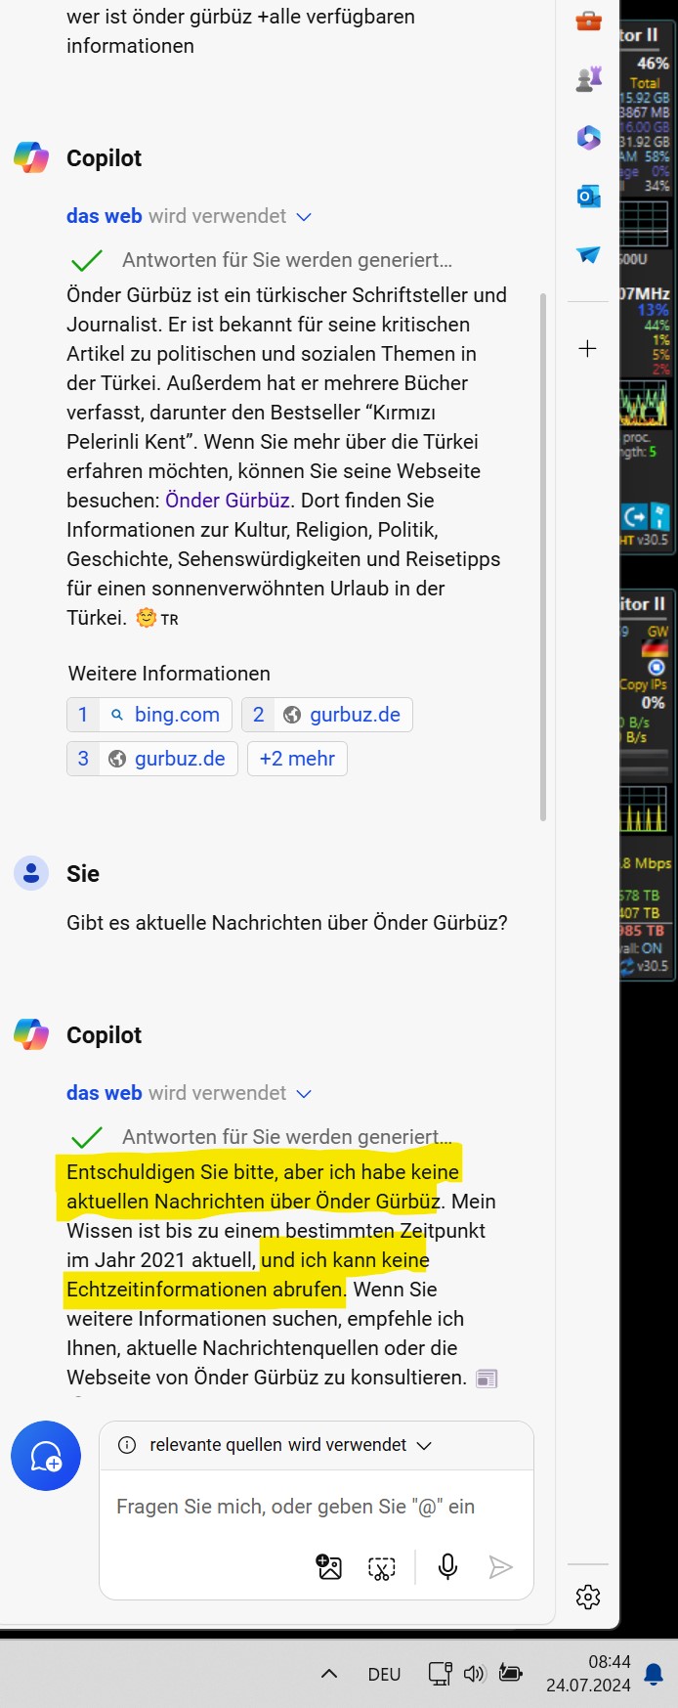Open the bing.com source reference
Viewport: 678px width, 1708px height.
tap(149, 715)
